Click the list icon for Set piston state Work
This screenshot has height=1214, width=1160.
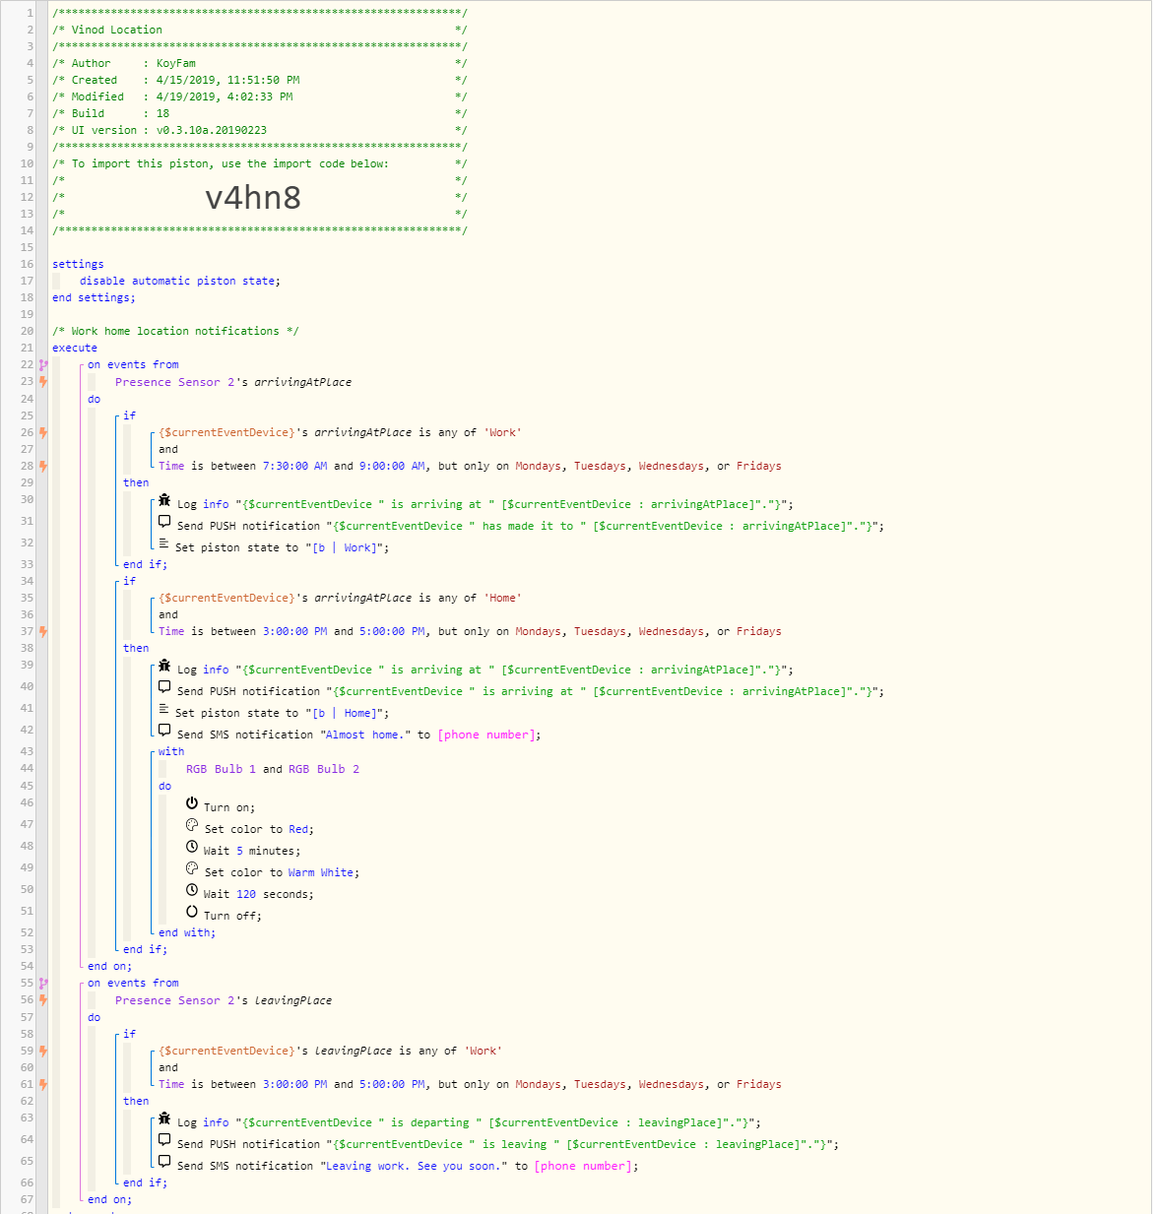tap(164, 543)
